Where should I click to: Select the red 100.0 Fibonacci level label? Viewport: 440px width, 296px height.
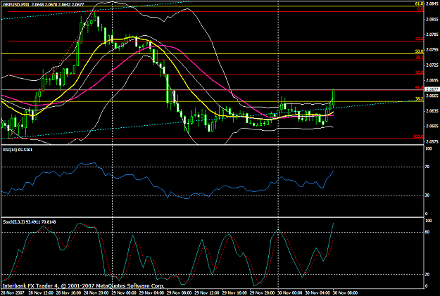[418, 136]
